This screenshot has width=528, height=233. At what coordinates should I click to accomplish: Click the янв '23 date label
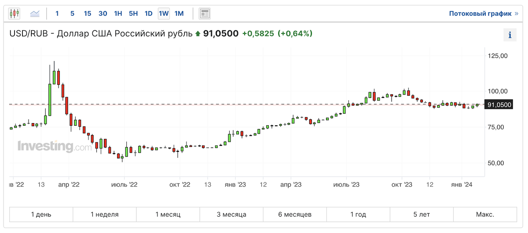click(235, 185)
